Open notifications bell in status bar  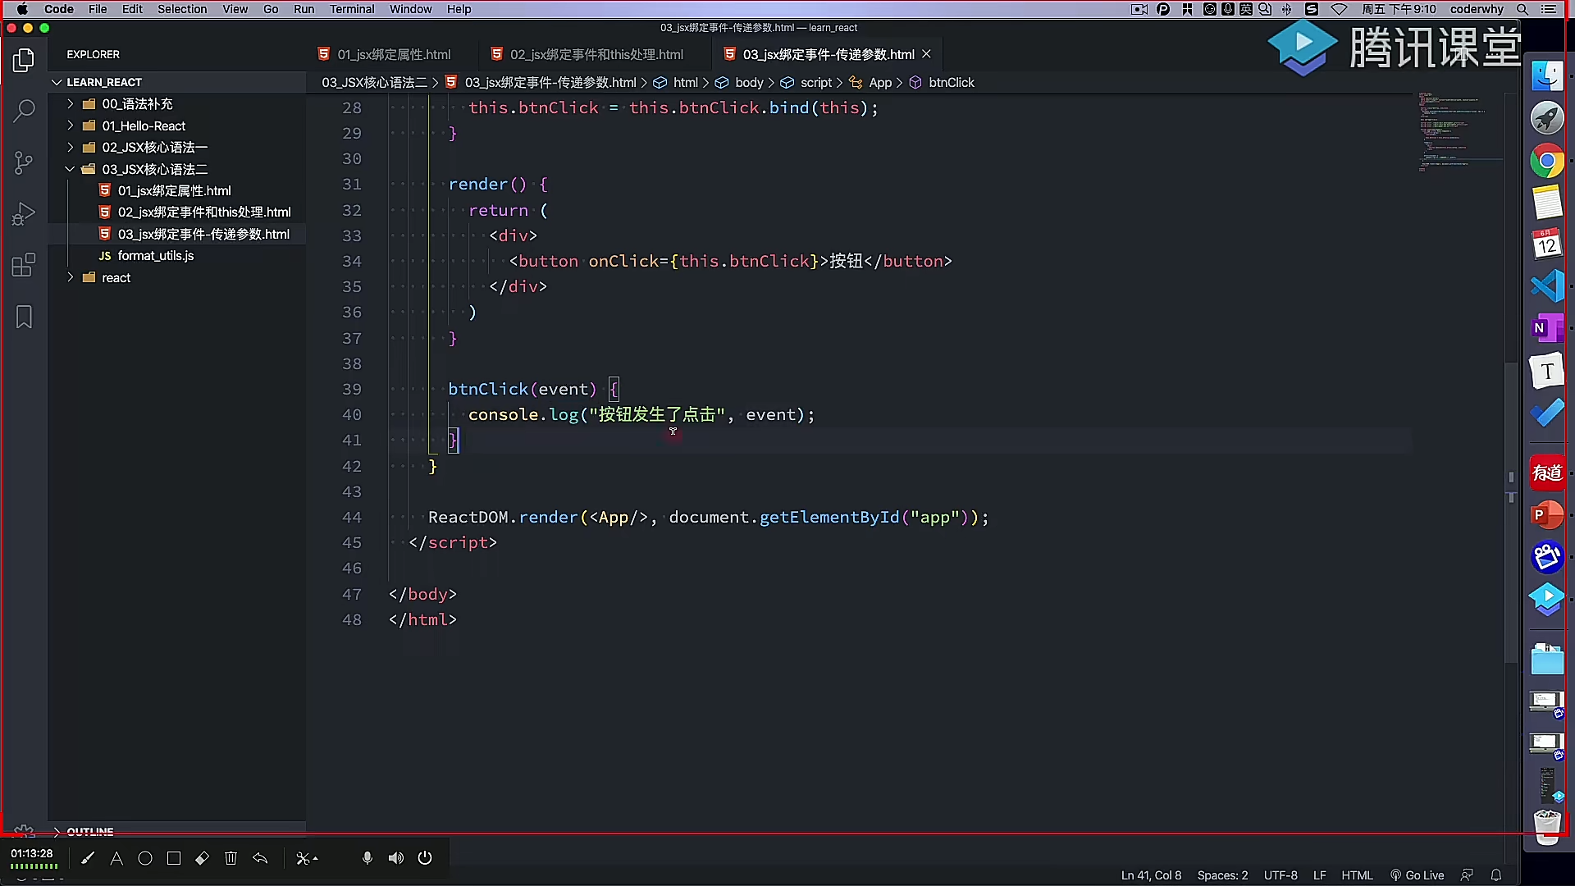1496,875
